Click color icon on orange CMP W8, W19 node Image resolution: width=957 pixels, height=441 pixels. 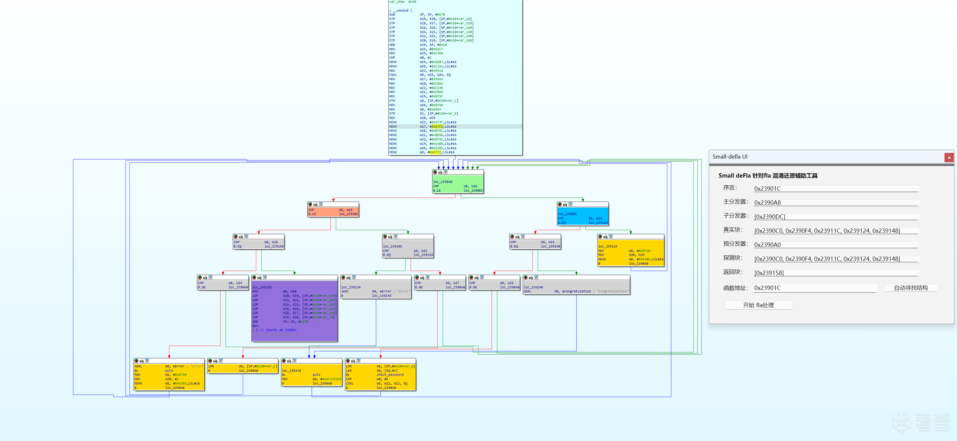point(310,204)
